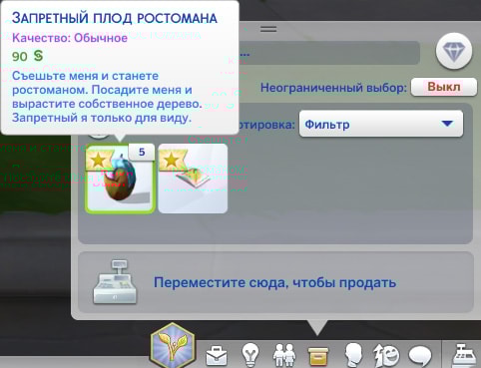Open the Simology head icon
Viewport: 481px width, 368px height.
pos(353,355)
